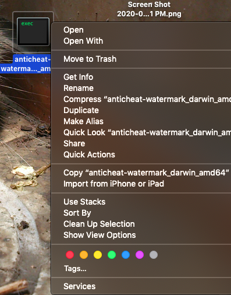Screen dimensions: 231x295
Task: Select the Screen Shot 2020 png file label
Action: click(149, 9)
